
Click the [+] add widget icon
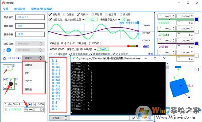(x=9, y=58)
